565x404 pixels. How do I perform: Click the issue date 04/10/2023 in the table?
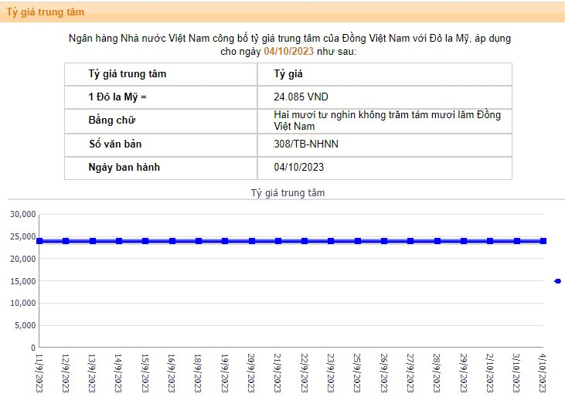(298, 167)
